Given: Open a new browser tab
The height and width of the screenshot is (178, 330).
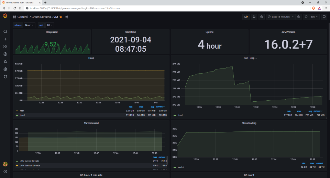Looking at the screenshot, I should 45,2.
